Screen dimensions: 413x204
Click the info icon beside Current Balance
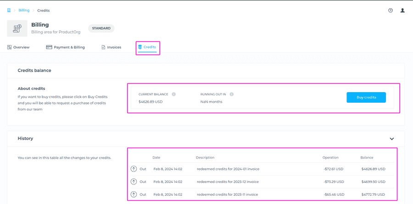[174, 94]
